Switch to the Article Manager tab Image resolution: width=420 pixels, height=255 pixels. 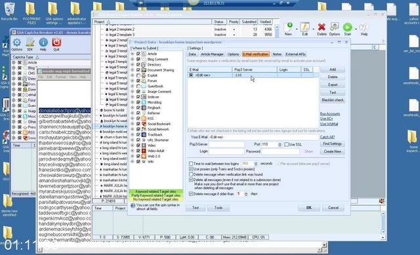click(x=212, y=54)
